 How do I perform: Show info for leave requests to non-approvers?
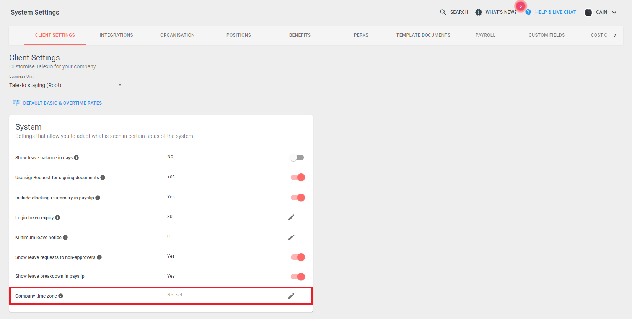click(99, 257)
